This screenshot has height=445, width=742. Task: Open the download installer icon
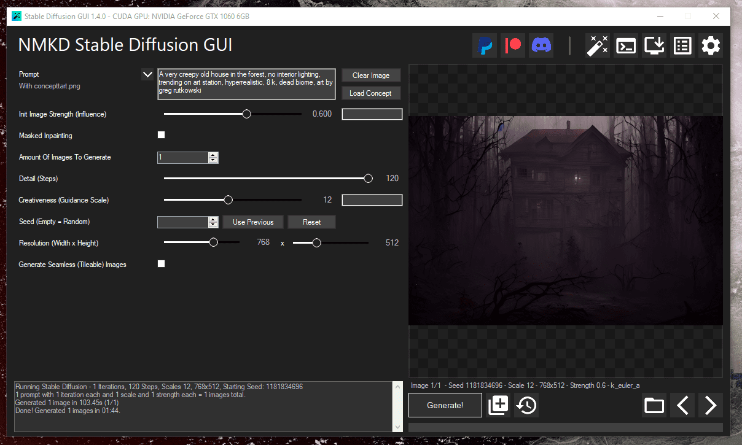pyautogui.click(x=654, y=45)
